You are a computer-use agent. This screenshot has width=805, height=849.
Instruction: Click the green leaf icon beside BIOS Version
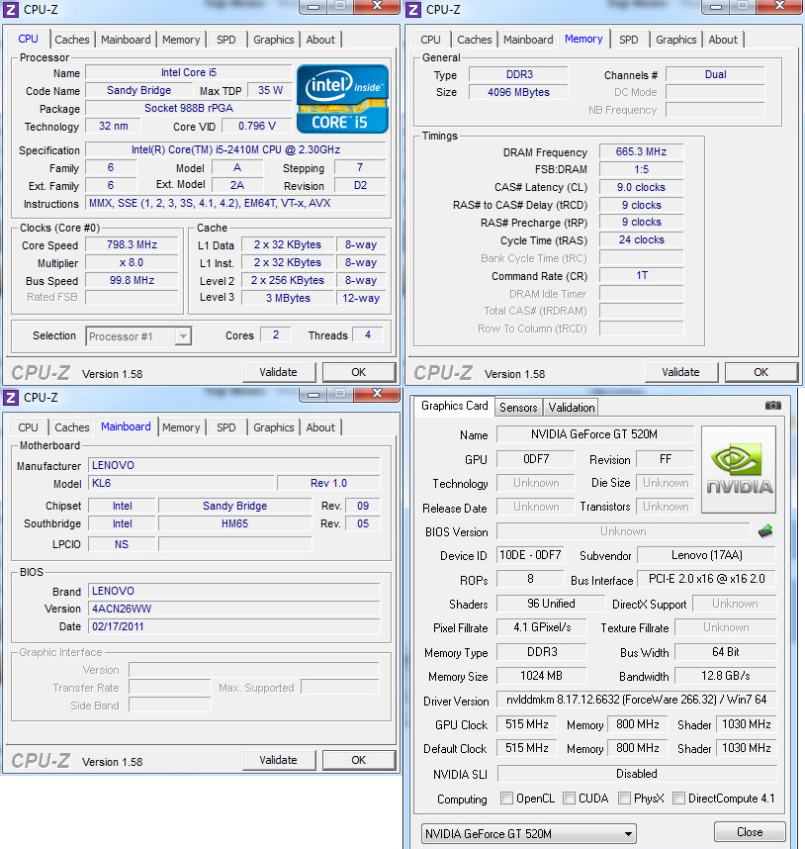(763, 530)
